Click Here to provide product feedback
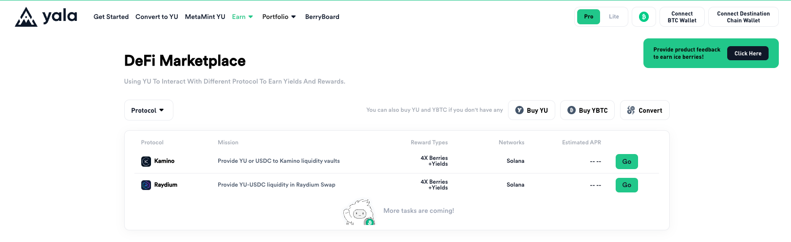The image size is (791, 242). (748, 53)
